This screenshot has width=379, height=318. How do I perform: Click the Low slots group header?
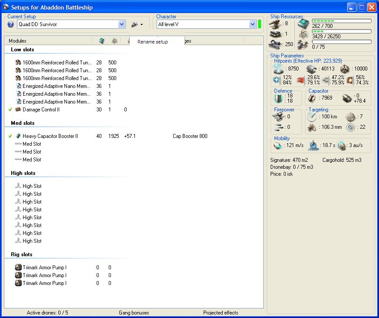pos(23,50)
